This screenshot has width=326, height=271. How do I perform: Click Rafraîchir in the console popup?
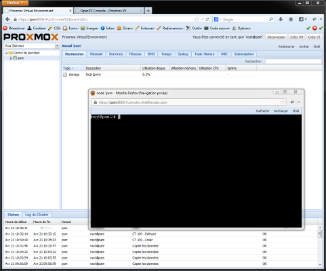[x=262, y=111]
